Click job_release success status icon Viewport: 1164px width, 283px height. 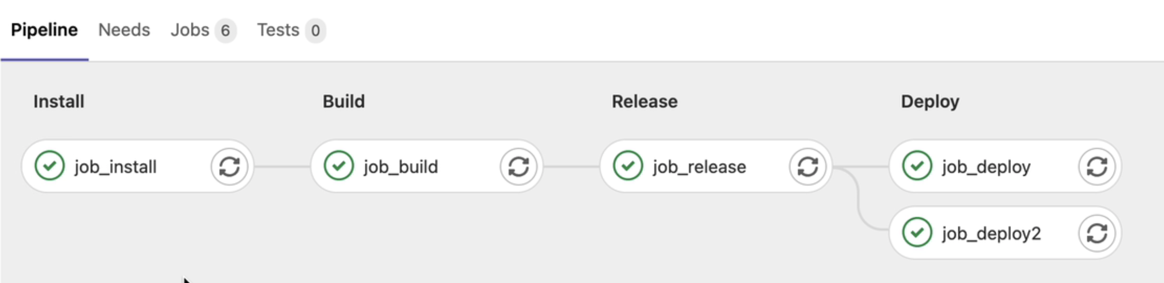pyautogui.click(x=627, y=166)
